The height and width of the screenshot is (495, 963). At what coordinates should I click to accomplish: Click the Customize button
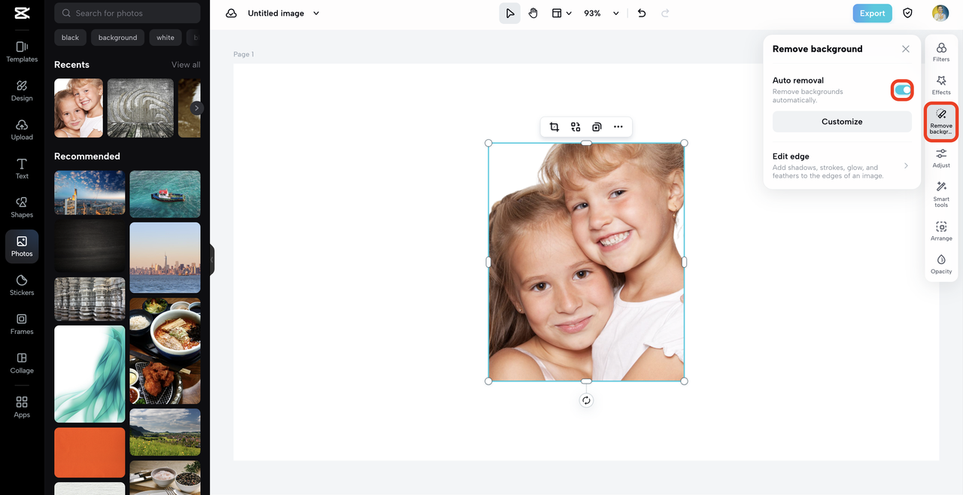click(842, 121)
